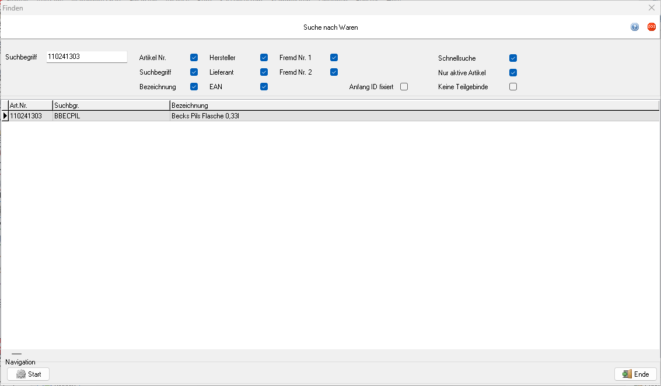The width and height of the screenshot is (661, 386).
Task: Click the red SOS icon
Action: click(x=651, y=27)
